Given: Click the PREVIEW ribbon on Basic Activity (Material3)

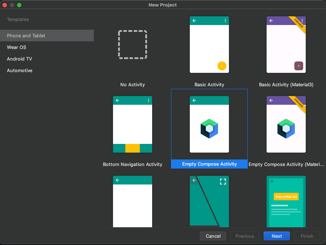Looking at the screenshot, I should [298, 24].
